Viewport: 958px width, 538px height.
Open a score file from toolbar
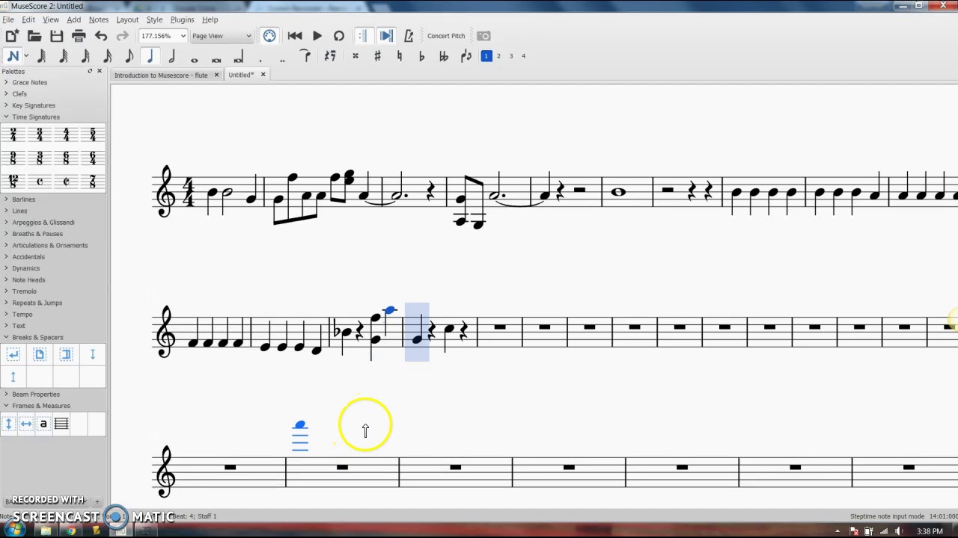tap(34, 36)
